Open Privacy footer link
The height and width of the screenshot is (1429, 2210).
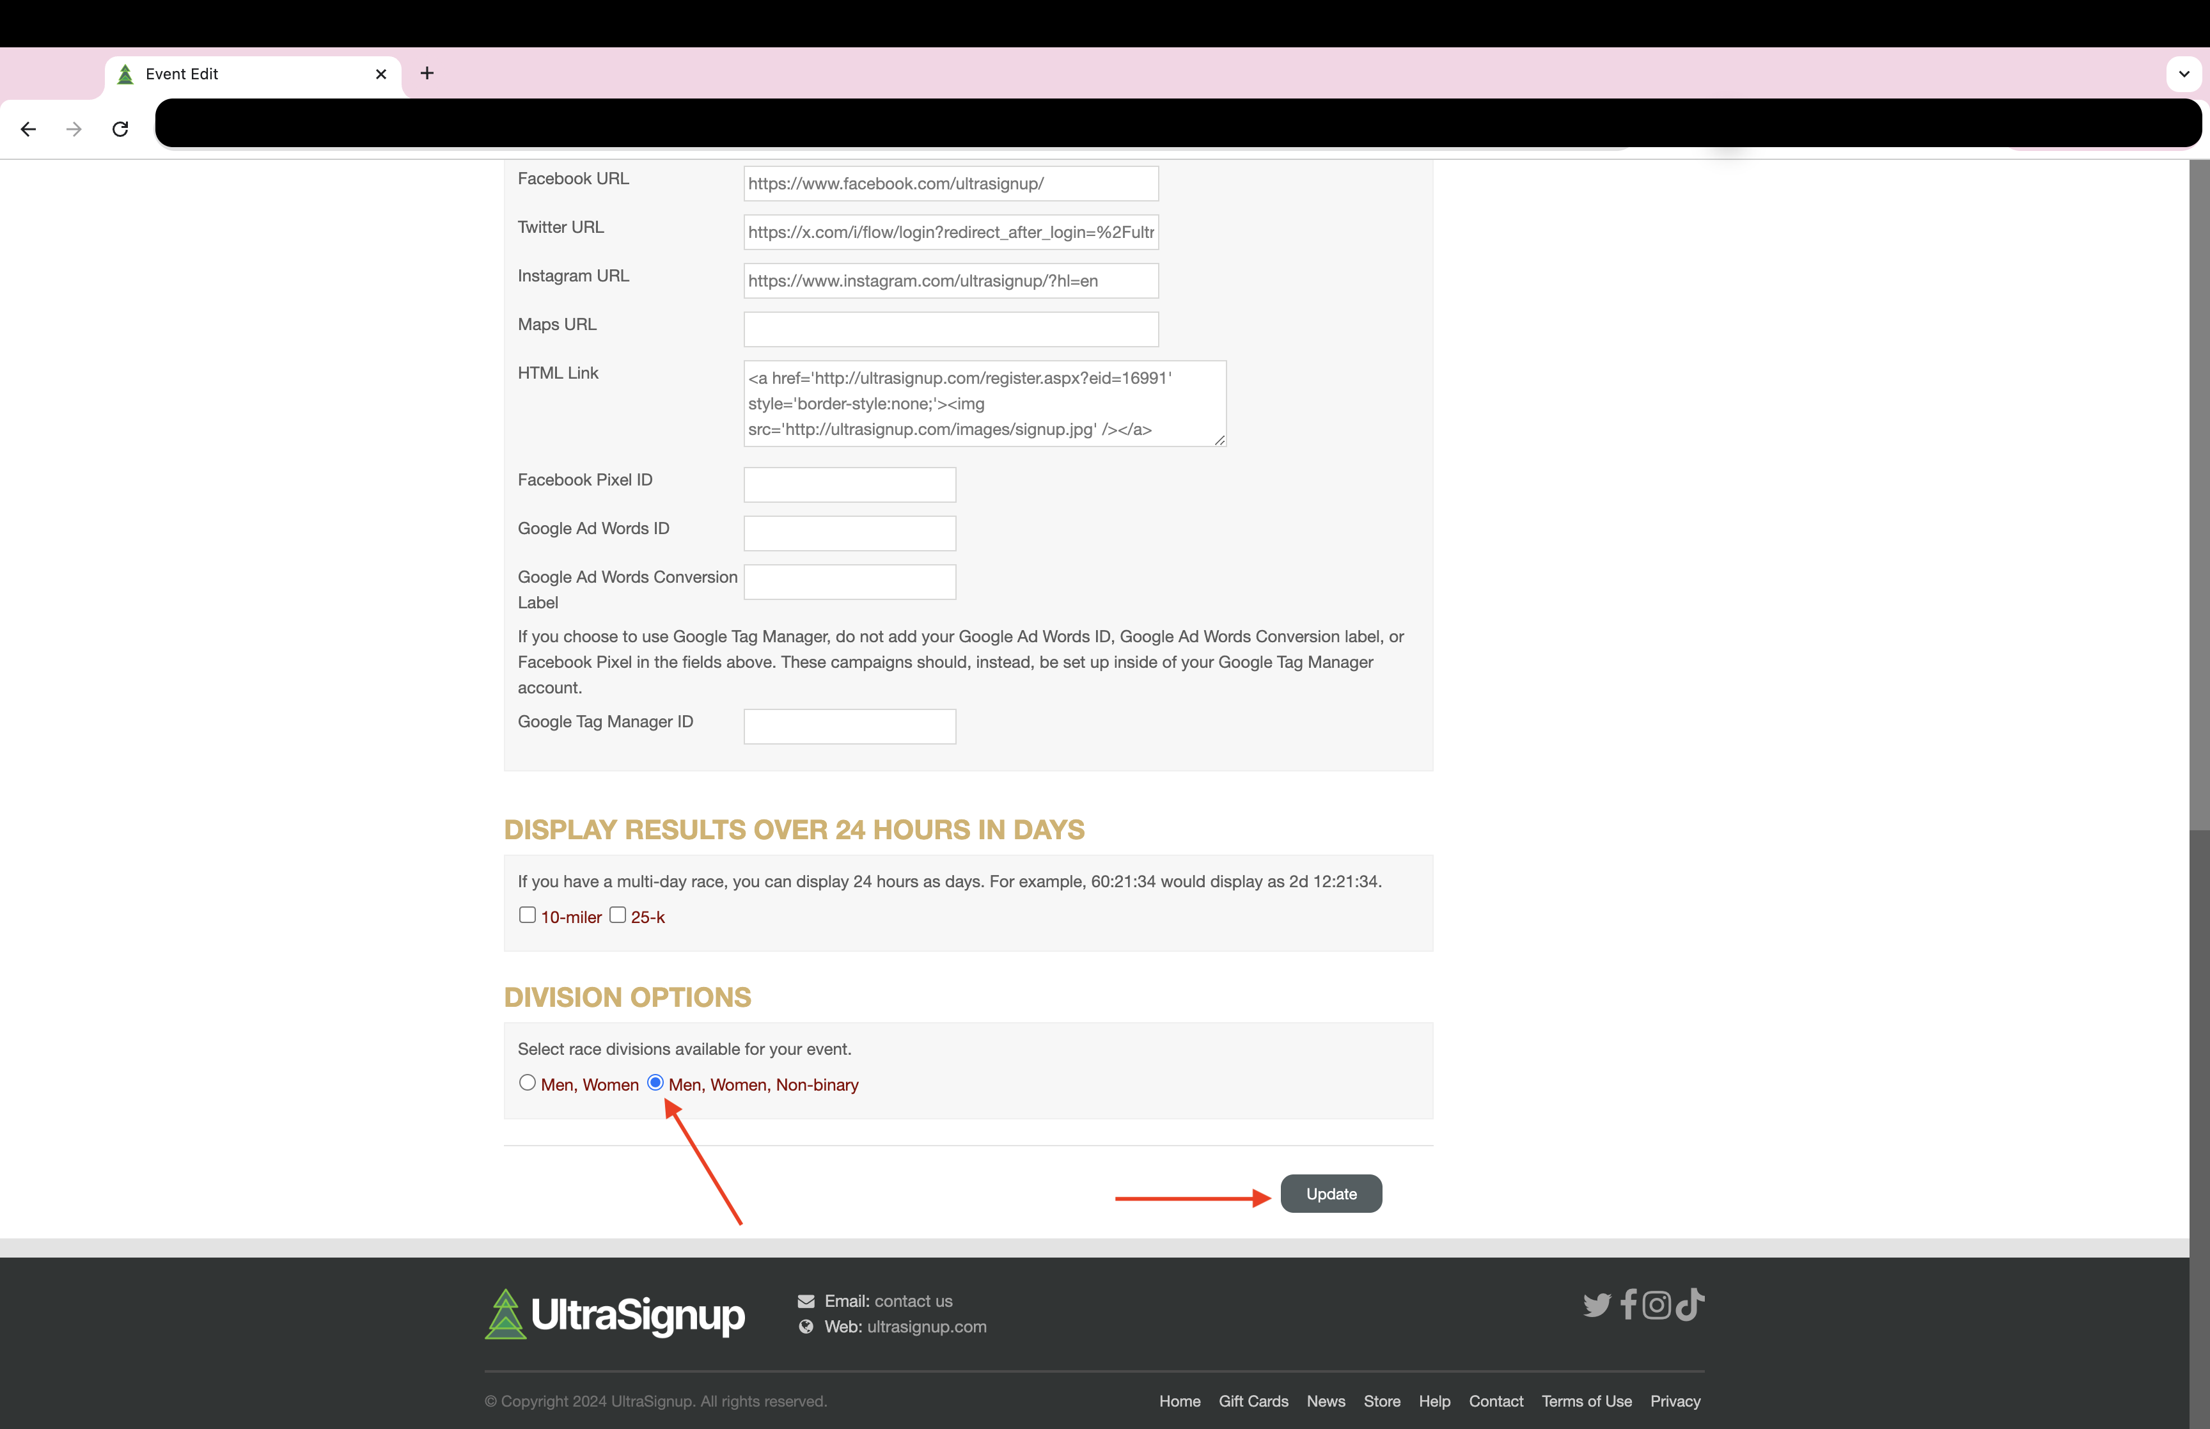1675,1401
